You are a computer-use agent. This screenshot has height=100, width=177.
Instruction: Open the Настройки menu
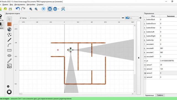click(x=31, y=4)
